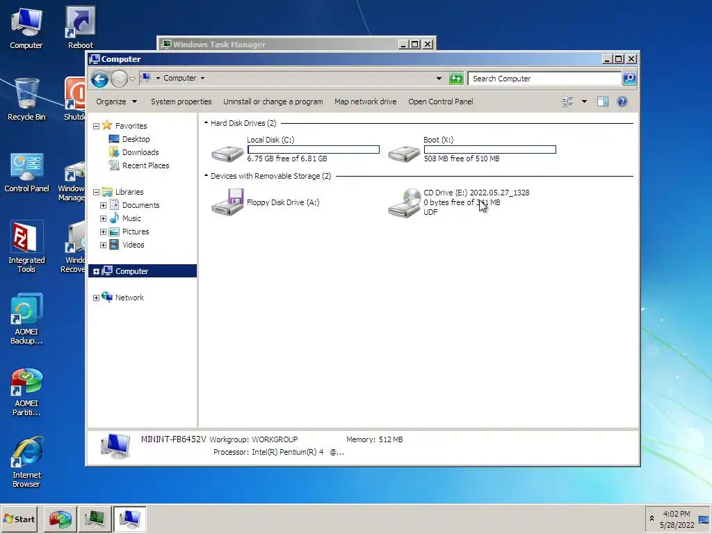The image size is (712, 534).
Task: Open Help via the question mark icon
Action: [622, 102]
